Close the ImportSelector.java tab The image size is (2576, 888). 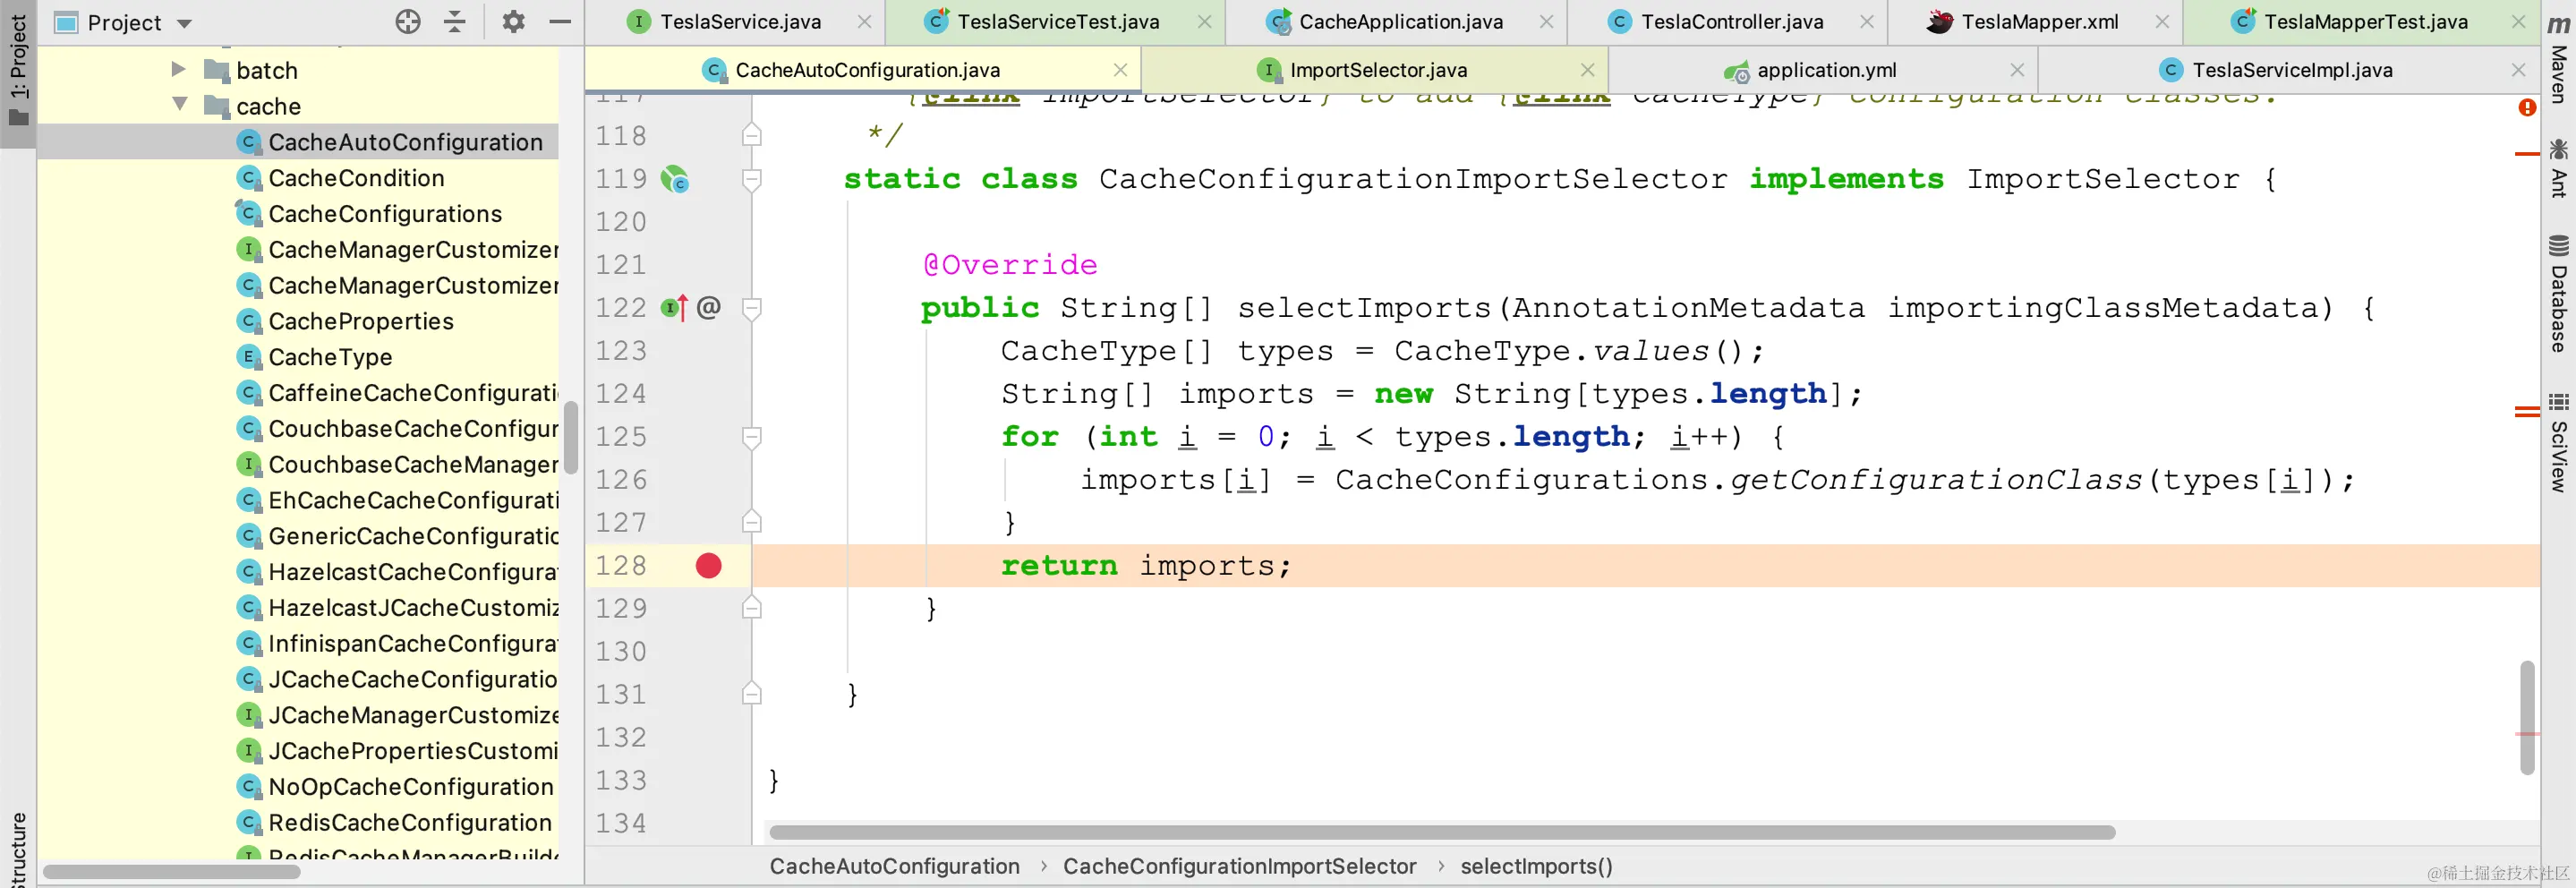coord(1588,70)
